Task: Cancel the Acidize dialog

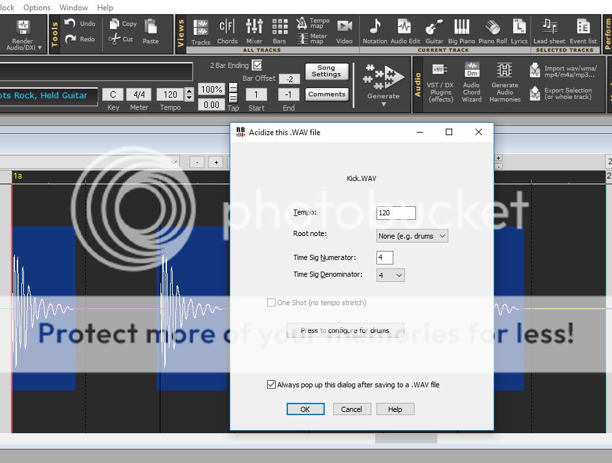Action: click(352, 409)
